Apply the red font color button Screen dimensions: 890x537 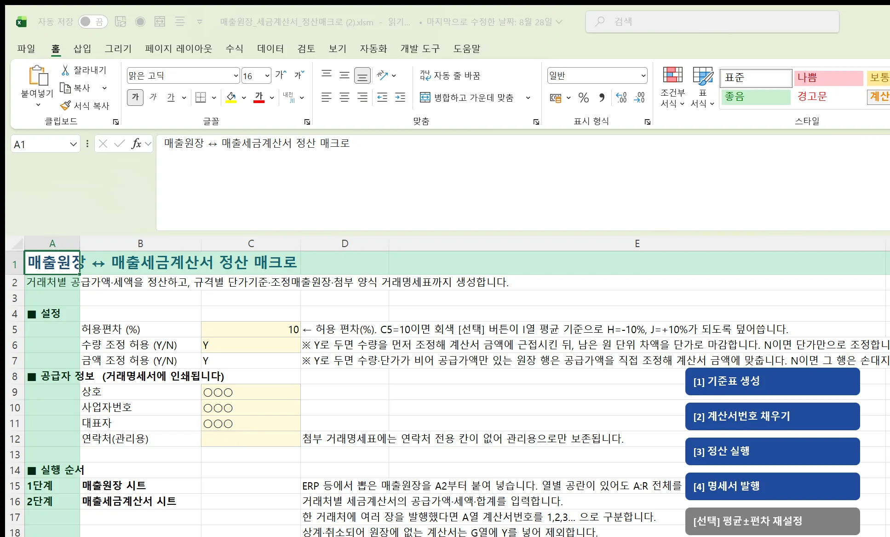coord(259,97)
